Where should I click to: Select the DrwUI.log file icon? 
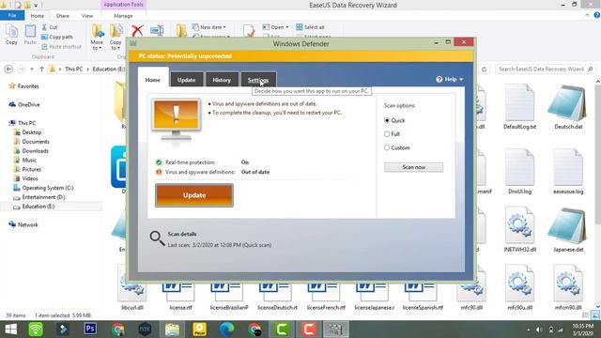pos(519,168)
